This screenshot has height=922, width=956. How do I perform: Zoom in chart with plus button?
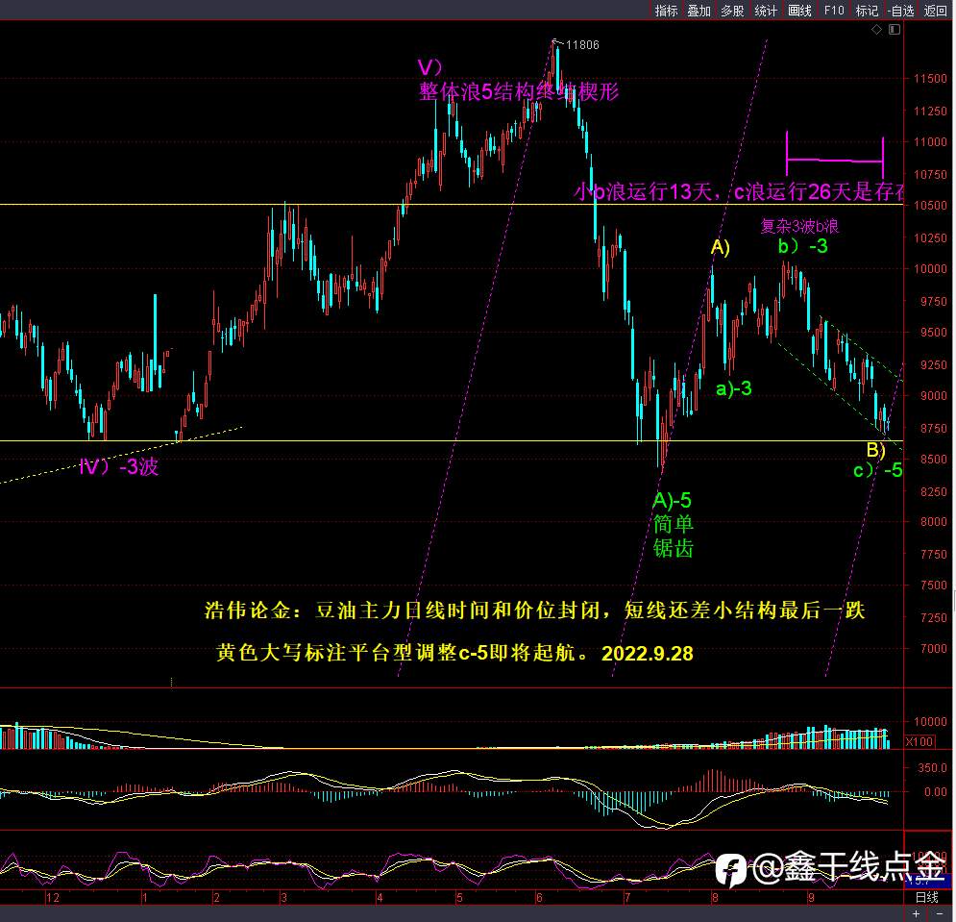pyautogui.click(x=916, y=913)
